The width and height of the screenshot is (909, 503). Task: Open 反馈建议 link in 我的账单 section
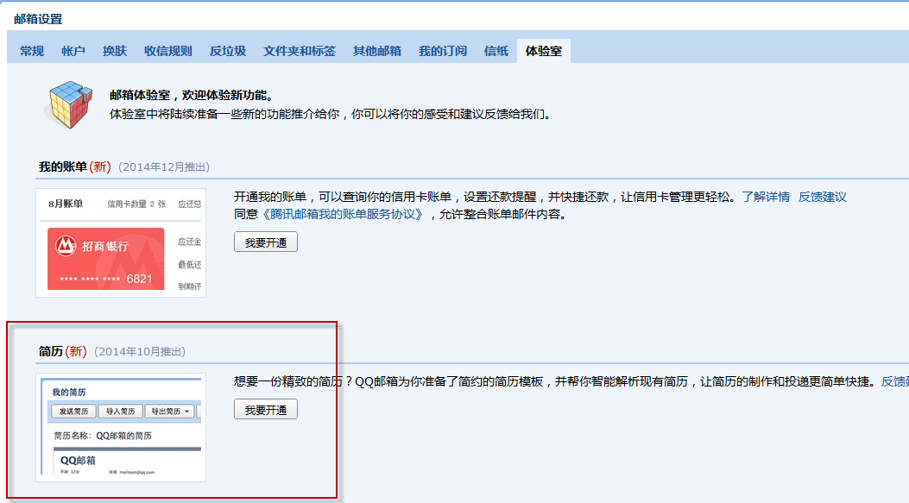click(x=822, y=197)
